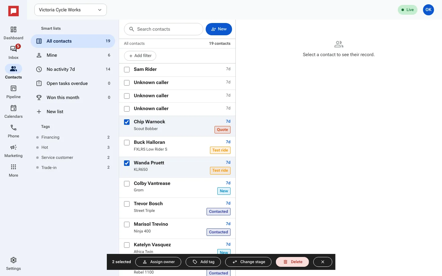Dismiss the bulk selection bar
This screenshot has height=276, width=442.
coord(323,262)
